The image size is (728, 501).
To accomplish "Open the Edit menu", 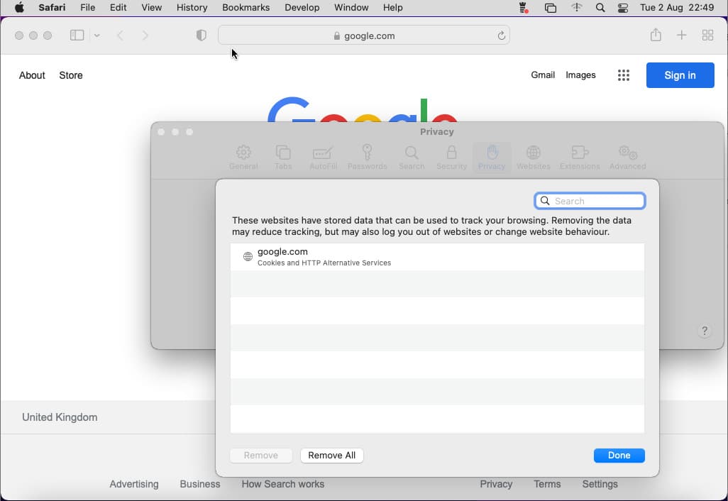I will (x=118, y=7).
